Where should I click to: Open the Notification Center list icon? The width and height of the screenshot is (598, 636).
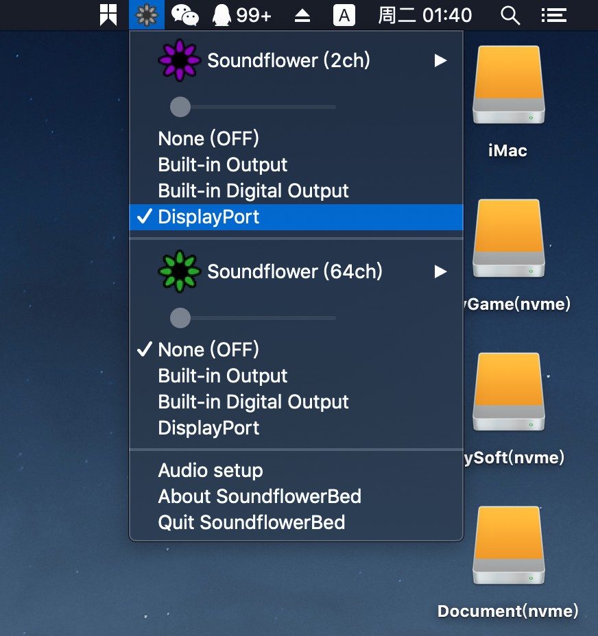(x=553, y=15)
